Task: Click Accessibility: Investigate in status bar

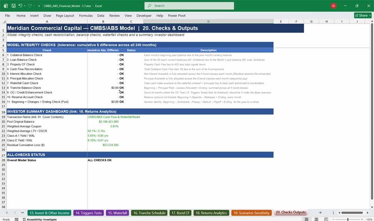Action: (40, 220)
